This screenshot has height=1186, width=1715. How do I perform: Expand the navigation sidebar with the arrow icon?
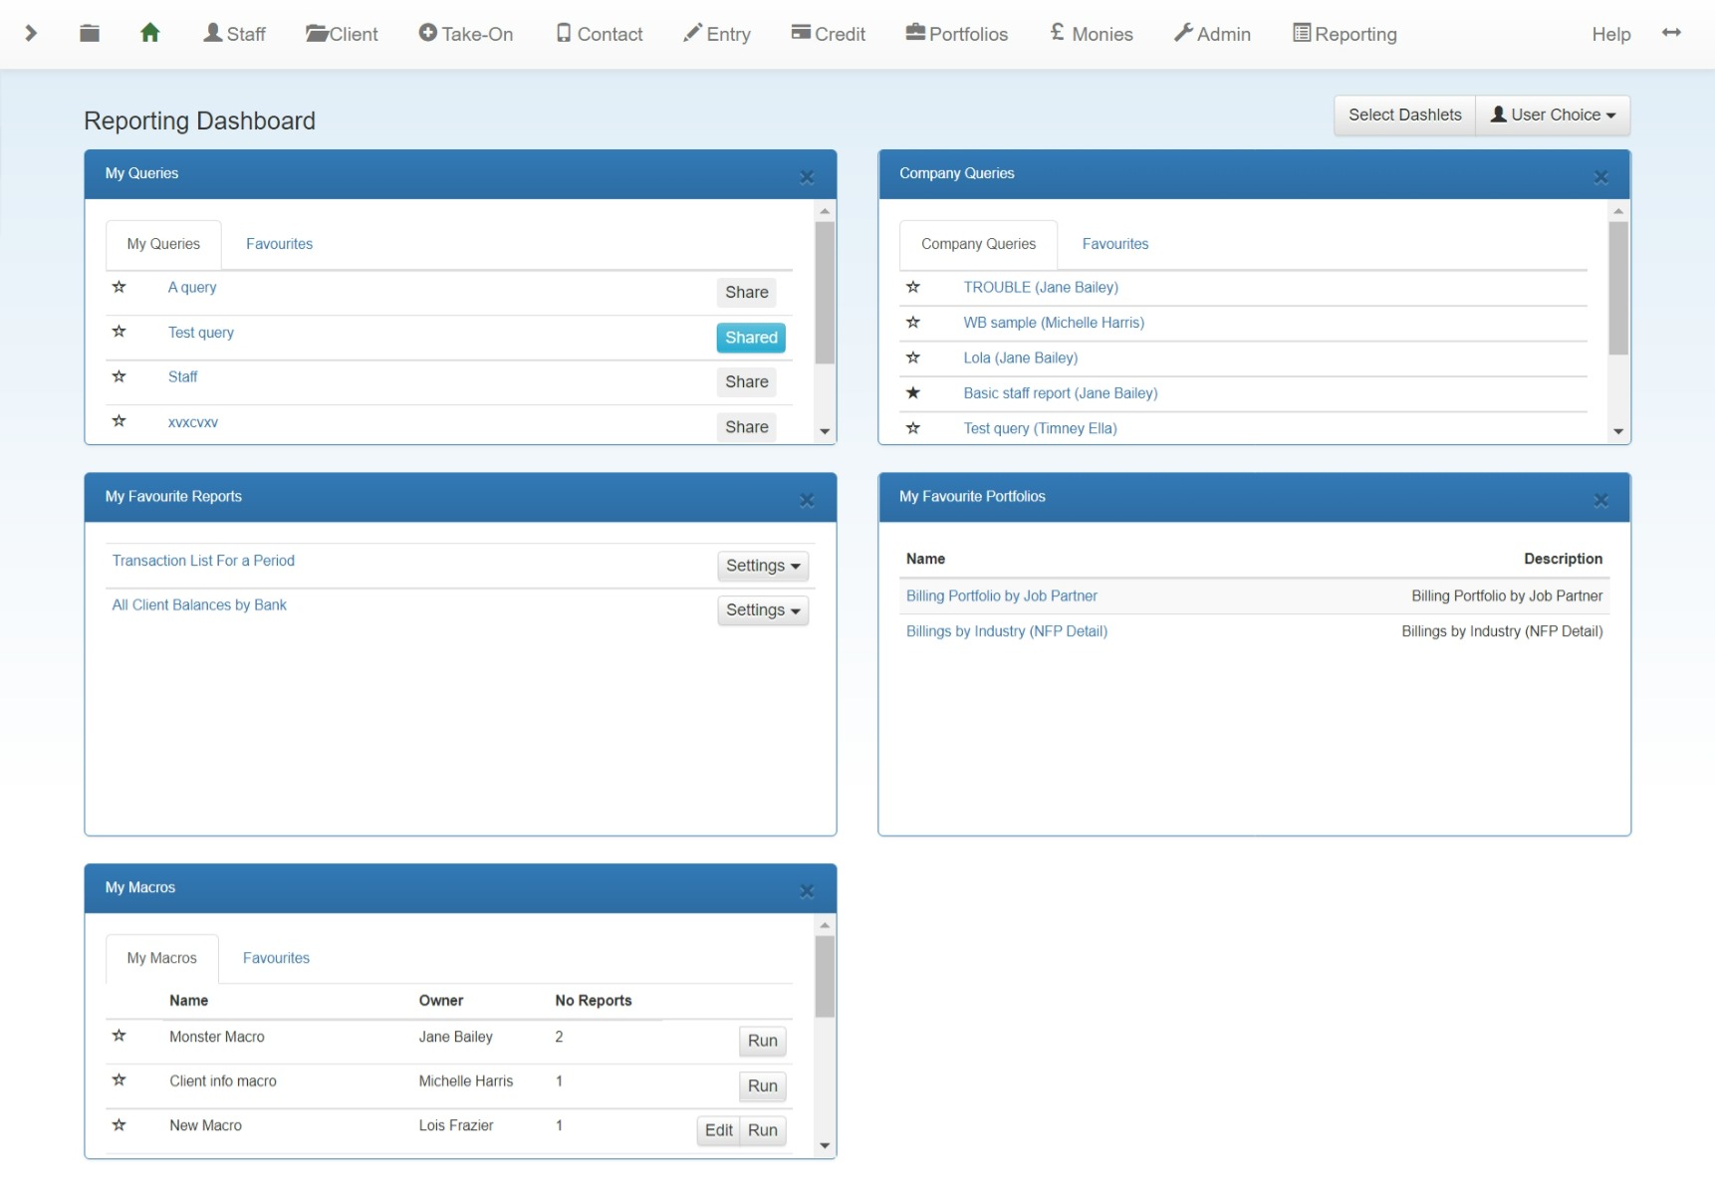point(30,33)
